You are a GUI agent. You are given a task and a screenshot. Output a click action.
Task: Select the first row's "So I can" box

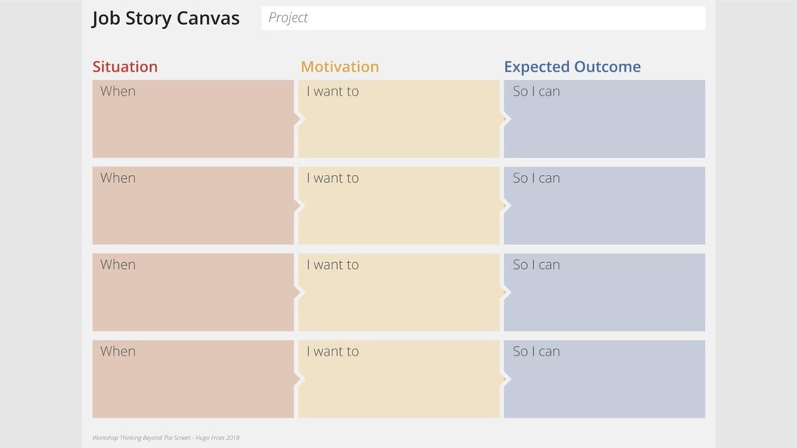(x=605, y=119)
